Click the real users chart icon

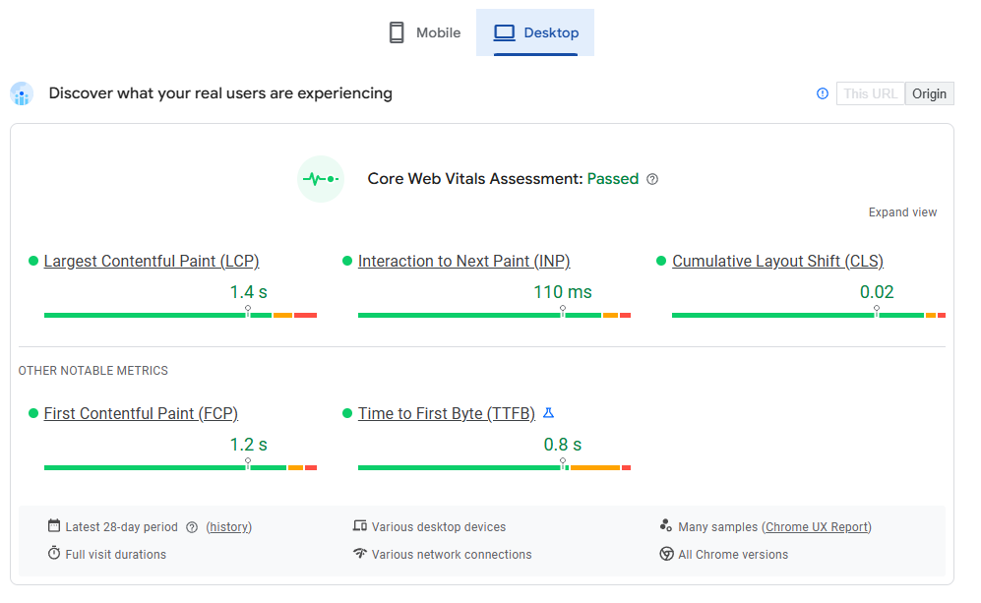click(22, 93)
